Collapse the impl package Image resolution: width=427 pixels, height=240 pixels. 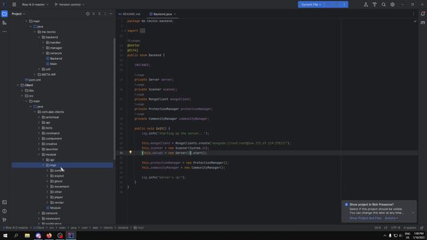(x=43, y=165)
